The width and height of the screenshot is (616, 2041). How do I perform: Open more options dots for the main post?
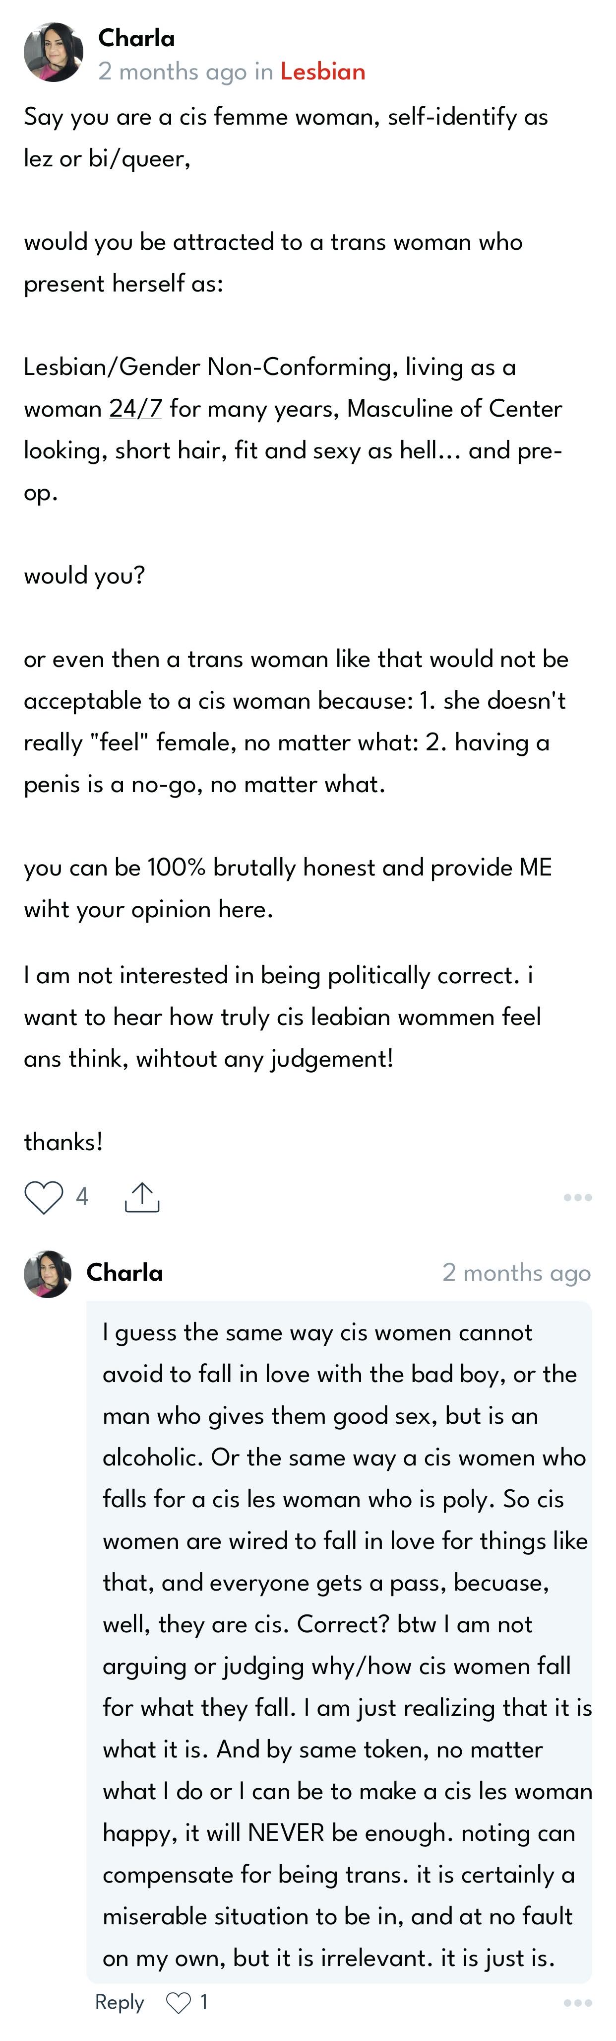point(577,1197)
